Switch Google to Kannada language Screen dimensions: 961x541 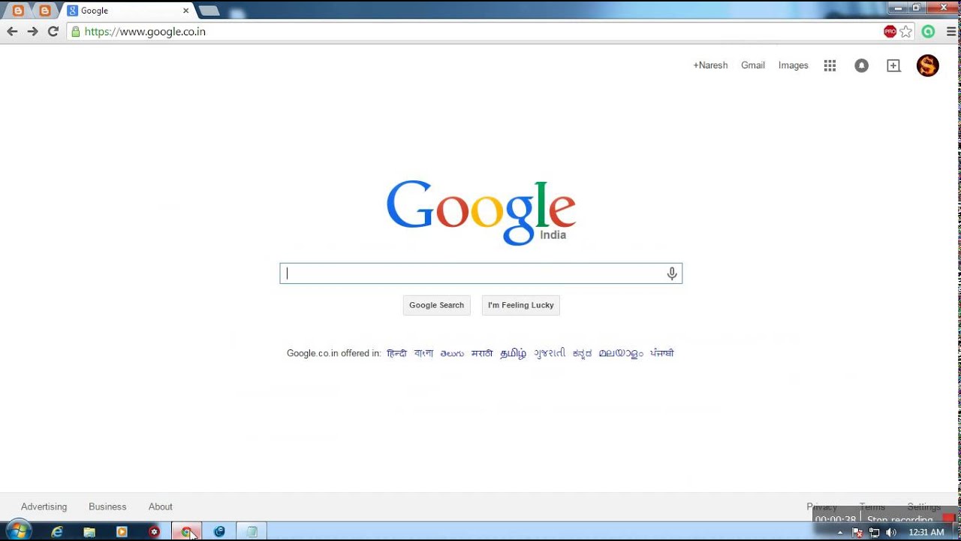[582, 353]
